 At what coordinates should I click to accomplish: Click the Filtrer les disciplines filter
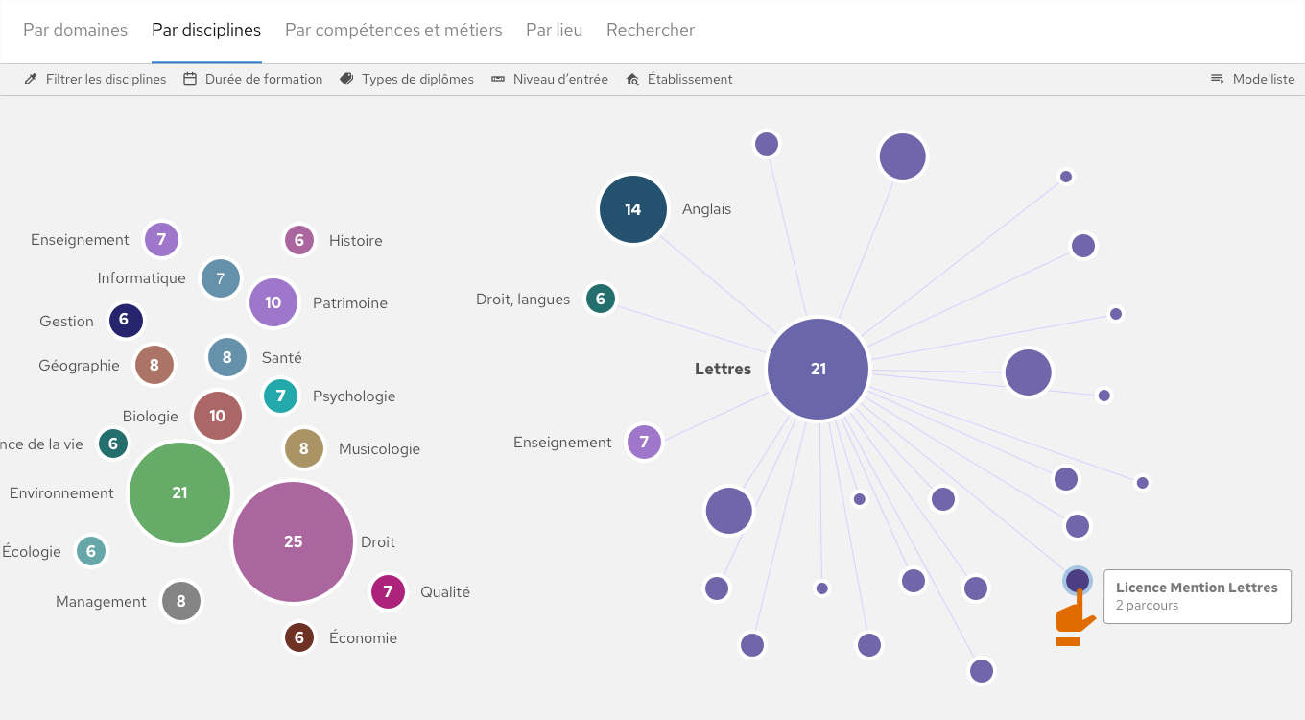95,79
